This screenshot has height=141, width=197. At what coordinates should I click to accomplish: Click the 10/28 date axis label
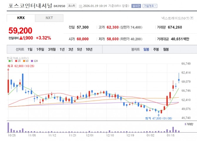(12, 135)
